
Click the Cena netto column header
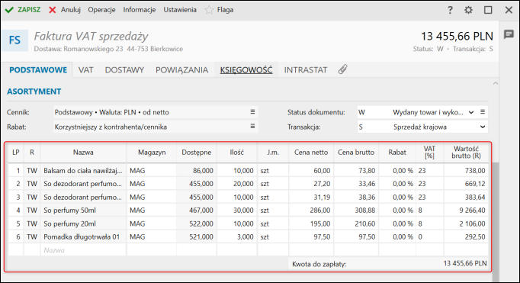(311, 153)
